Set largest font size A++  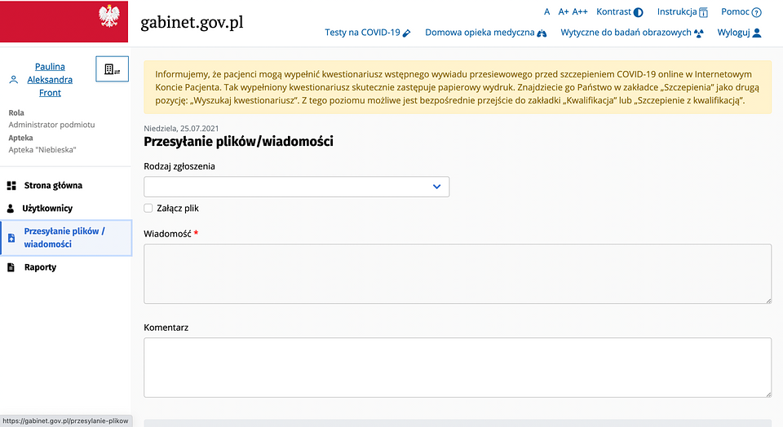[x=580, y=12]
